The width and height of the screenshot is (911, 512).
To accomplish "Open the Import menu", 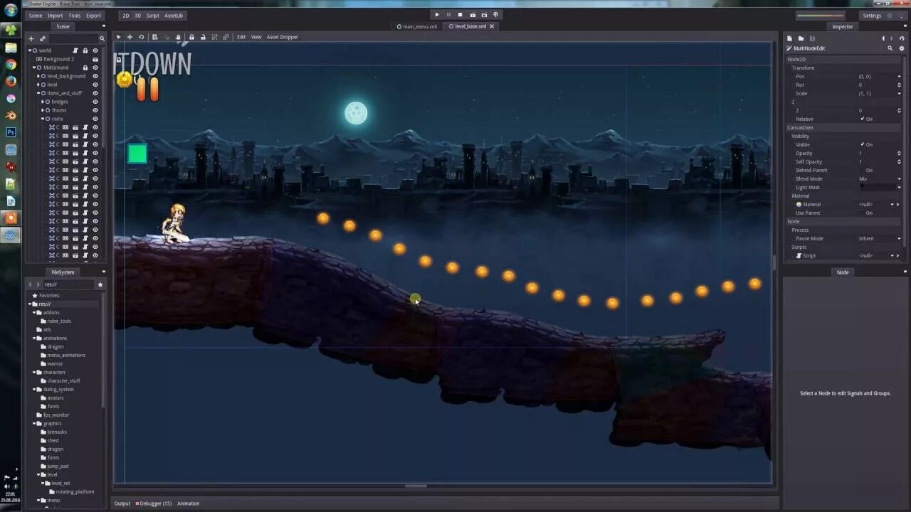I will 55,16.
